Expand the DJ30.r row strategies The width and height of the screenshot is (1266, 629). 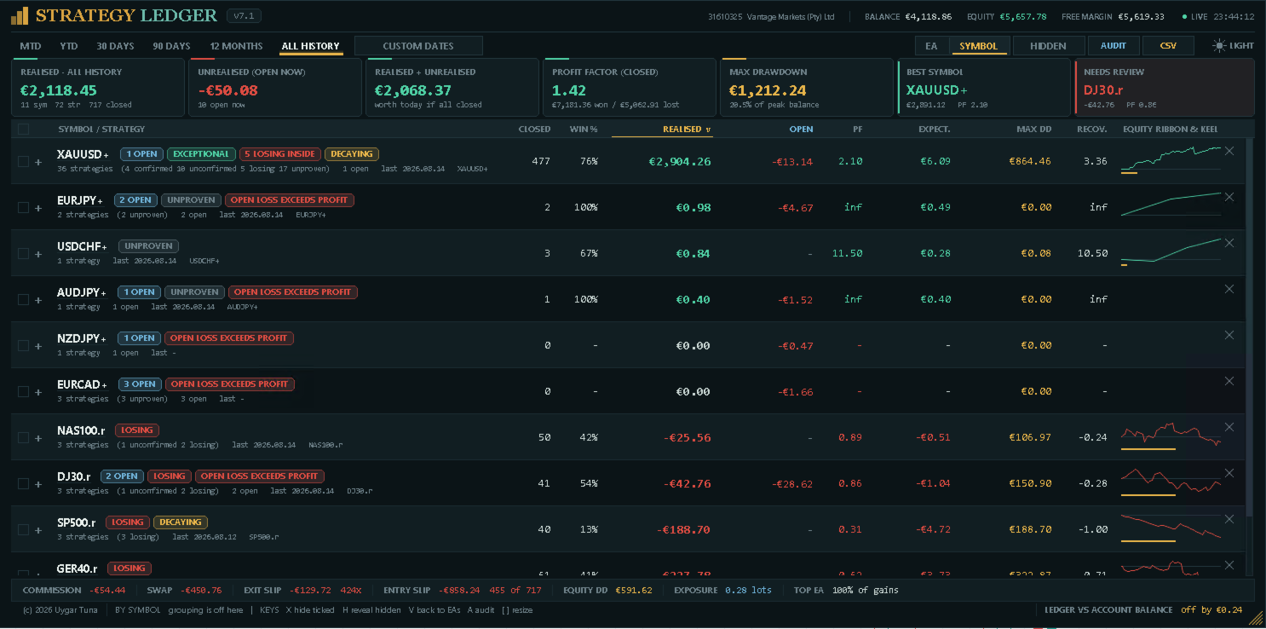[38, 484]
